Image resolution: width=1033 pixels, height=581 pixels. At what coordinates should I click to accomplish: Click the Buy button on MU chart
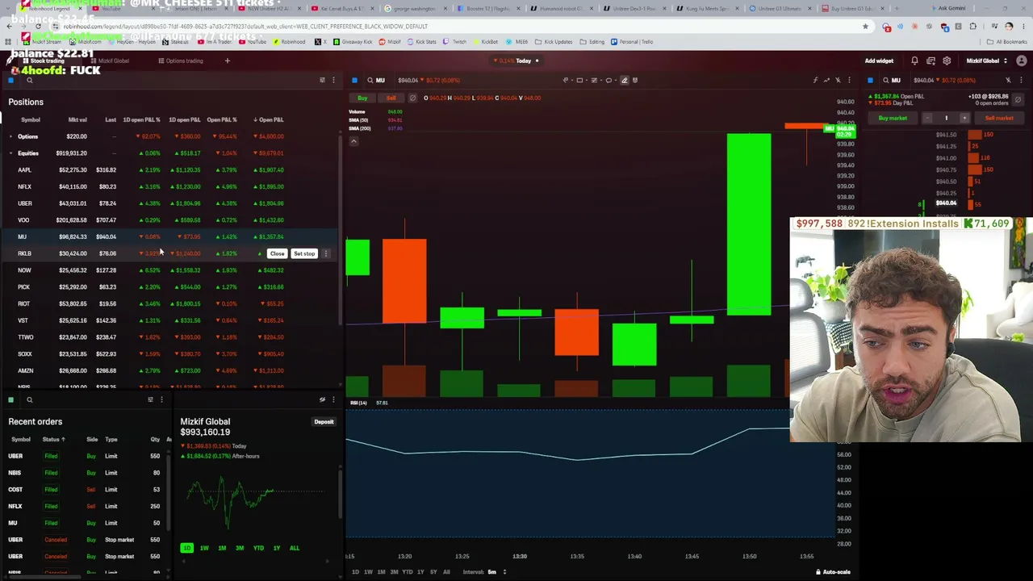click(x=362, y=98)
